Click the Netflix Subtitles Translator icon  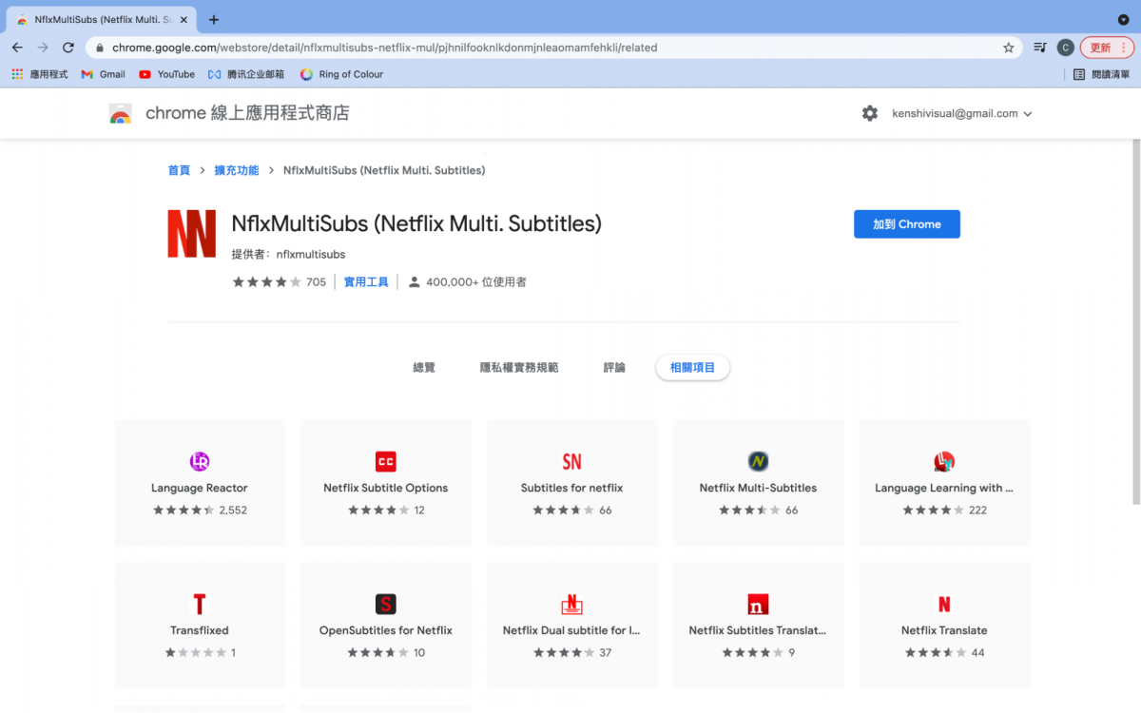758,605
